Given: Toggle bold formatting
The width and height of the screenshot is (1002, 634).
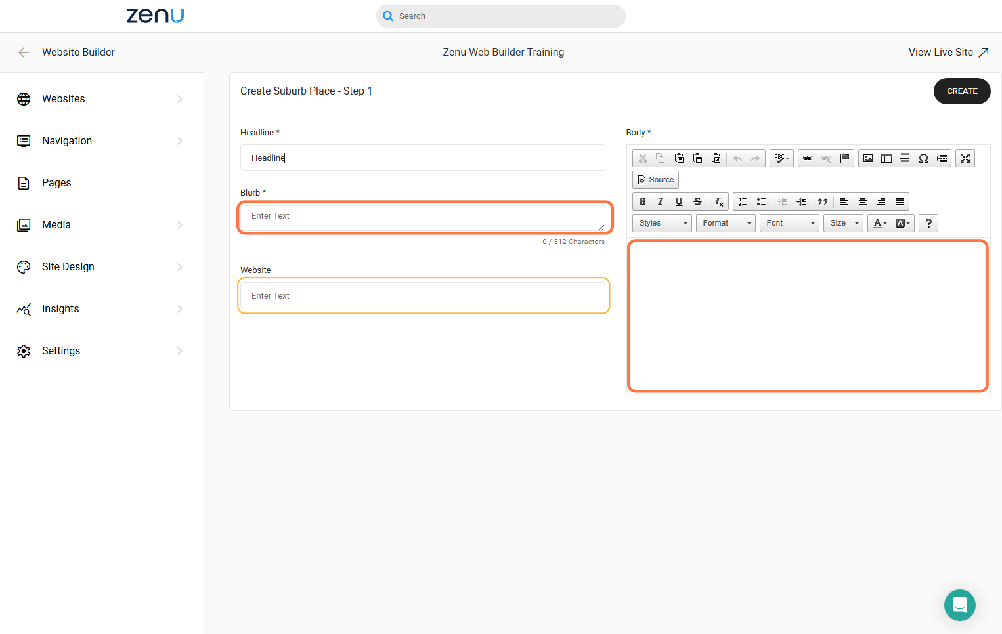Looking at the screenshot, I should click(x=642, y=201).
